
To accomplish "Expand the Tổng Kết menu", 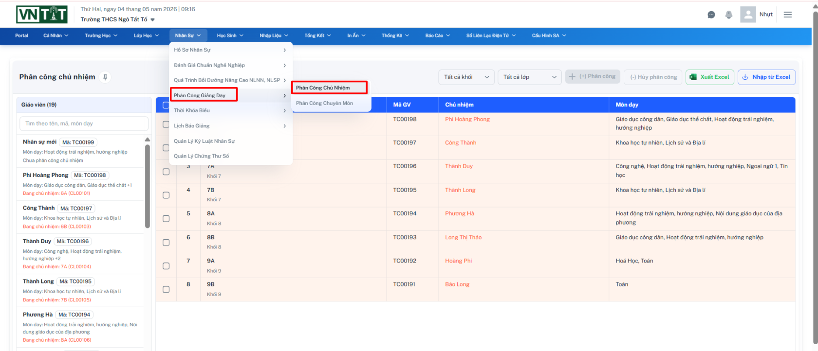I will click(x=317, y=35).
